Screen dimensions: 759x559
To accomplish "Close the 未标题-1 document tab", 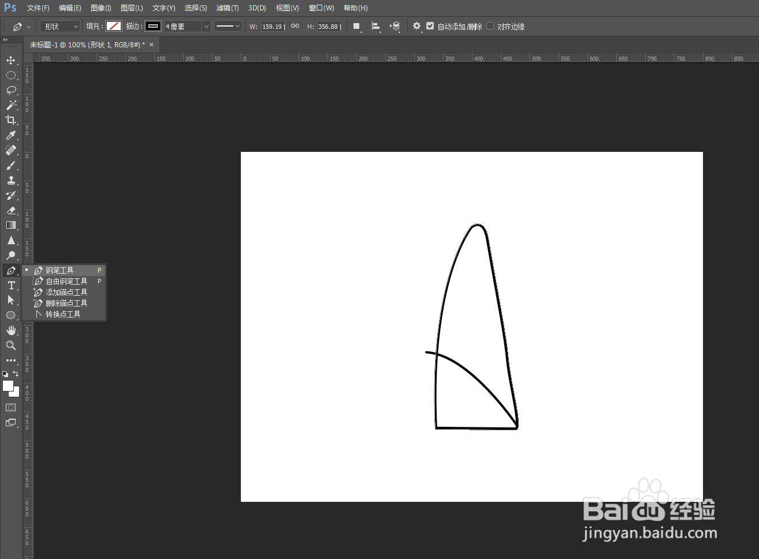I will [151, 44].
